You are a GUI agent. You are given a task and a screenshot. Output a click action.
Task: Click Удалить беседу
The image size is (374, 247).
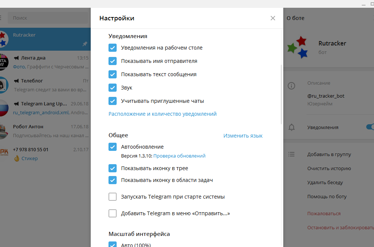coord(325,182)
